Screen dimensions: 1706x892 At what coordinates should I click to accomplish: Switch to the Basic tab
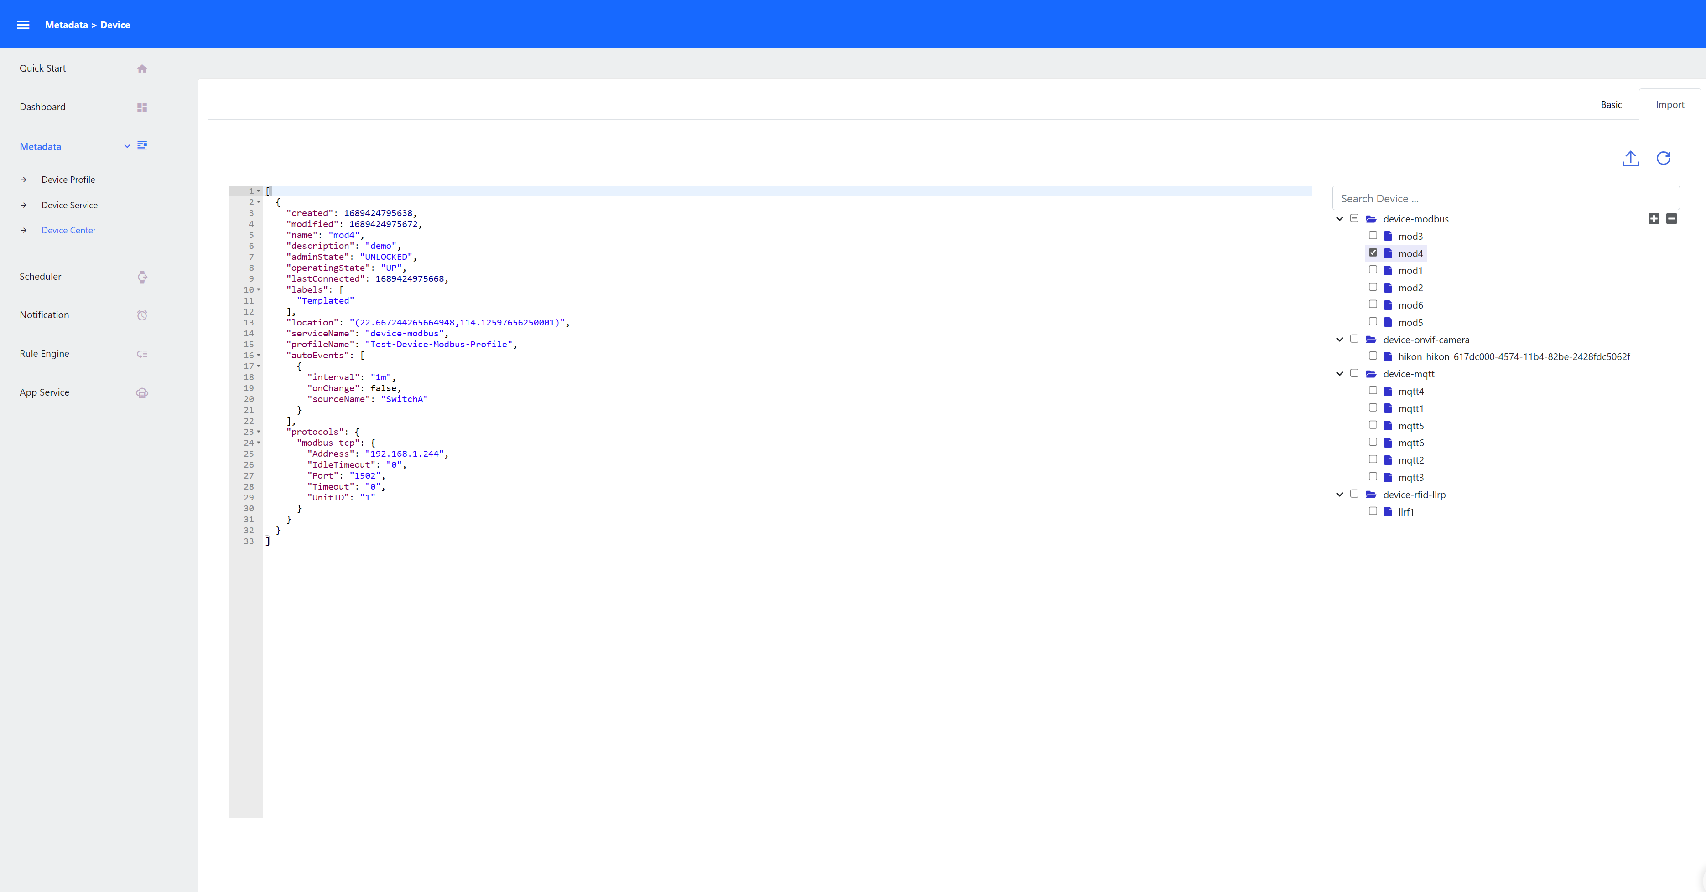coord(1611,104)
